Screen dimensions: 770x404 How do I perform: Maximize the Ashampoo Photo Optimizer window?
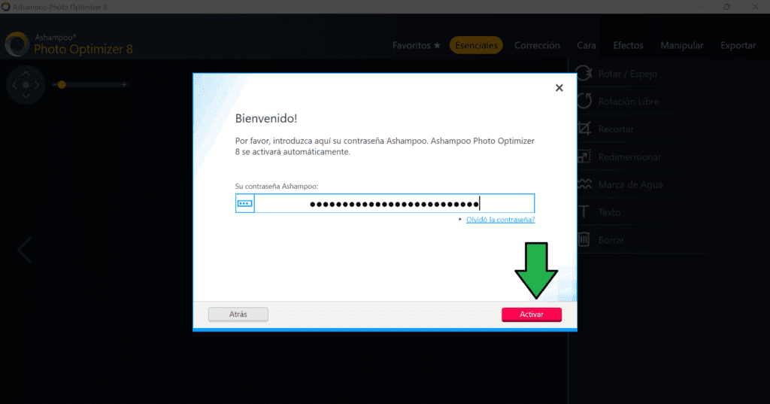pyautogui.click(x=727, y=6)
